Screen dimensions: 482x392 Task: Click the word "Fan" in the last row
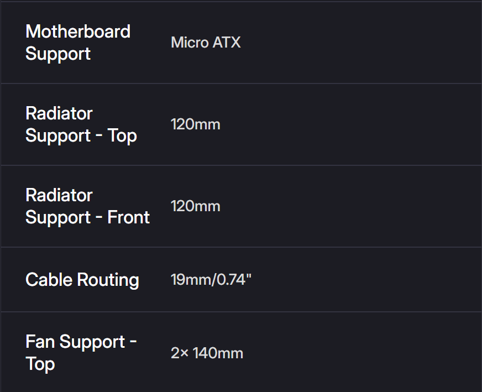[x=40, y=342]
